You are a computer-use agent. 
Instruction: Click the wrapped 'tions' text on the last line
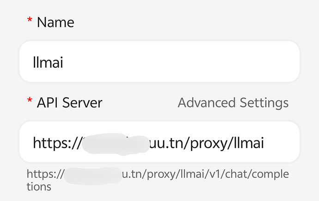[39, 187]
